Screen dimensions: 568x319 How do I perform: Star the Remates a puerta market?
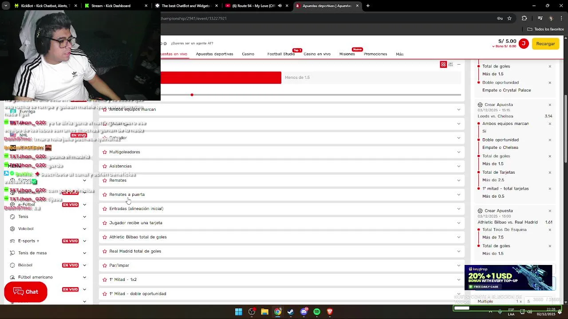point(105,195)
